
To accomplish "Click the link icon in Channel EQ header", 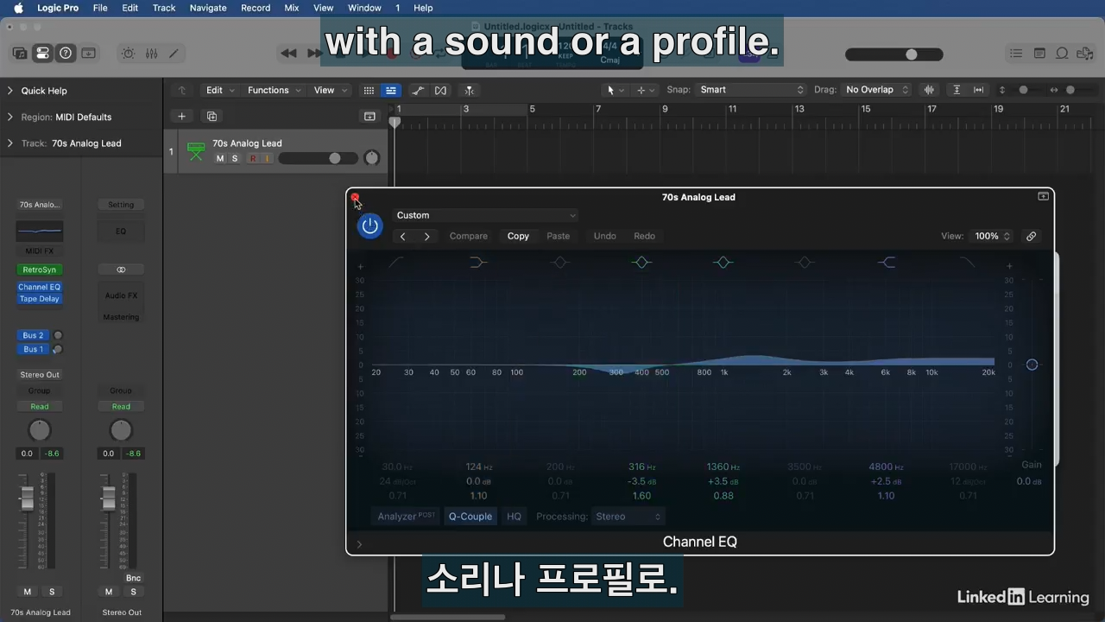I will tap(1031, 236).
